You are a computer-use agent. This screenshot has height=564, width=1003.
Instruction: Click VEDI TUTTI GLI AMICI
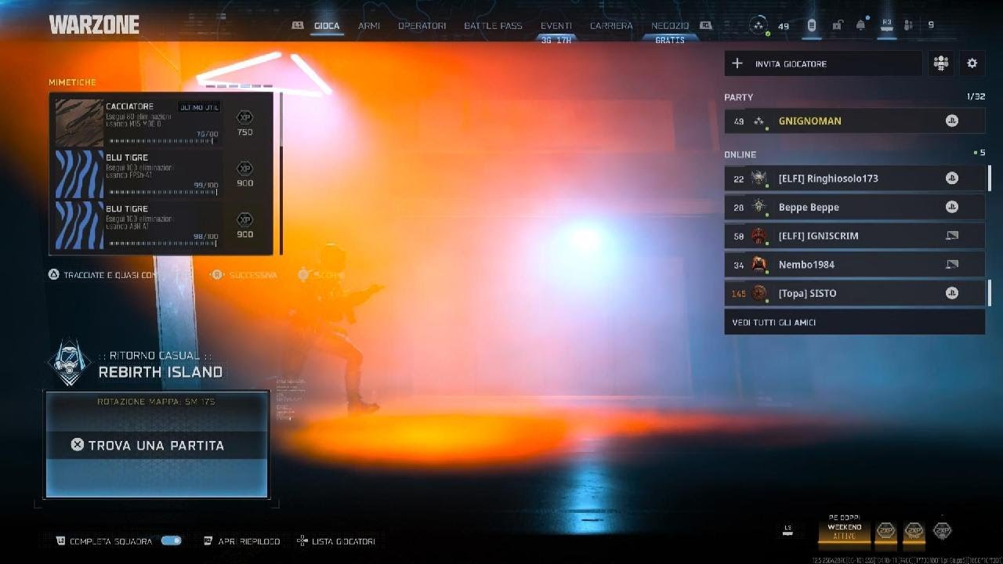[855, 322]
